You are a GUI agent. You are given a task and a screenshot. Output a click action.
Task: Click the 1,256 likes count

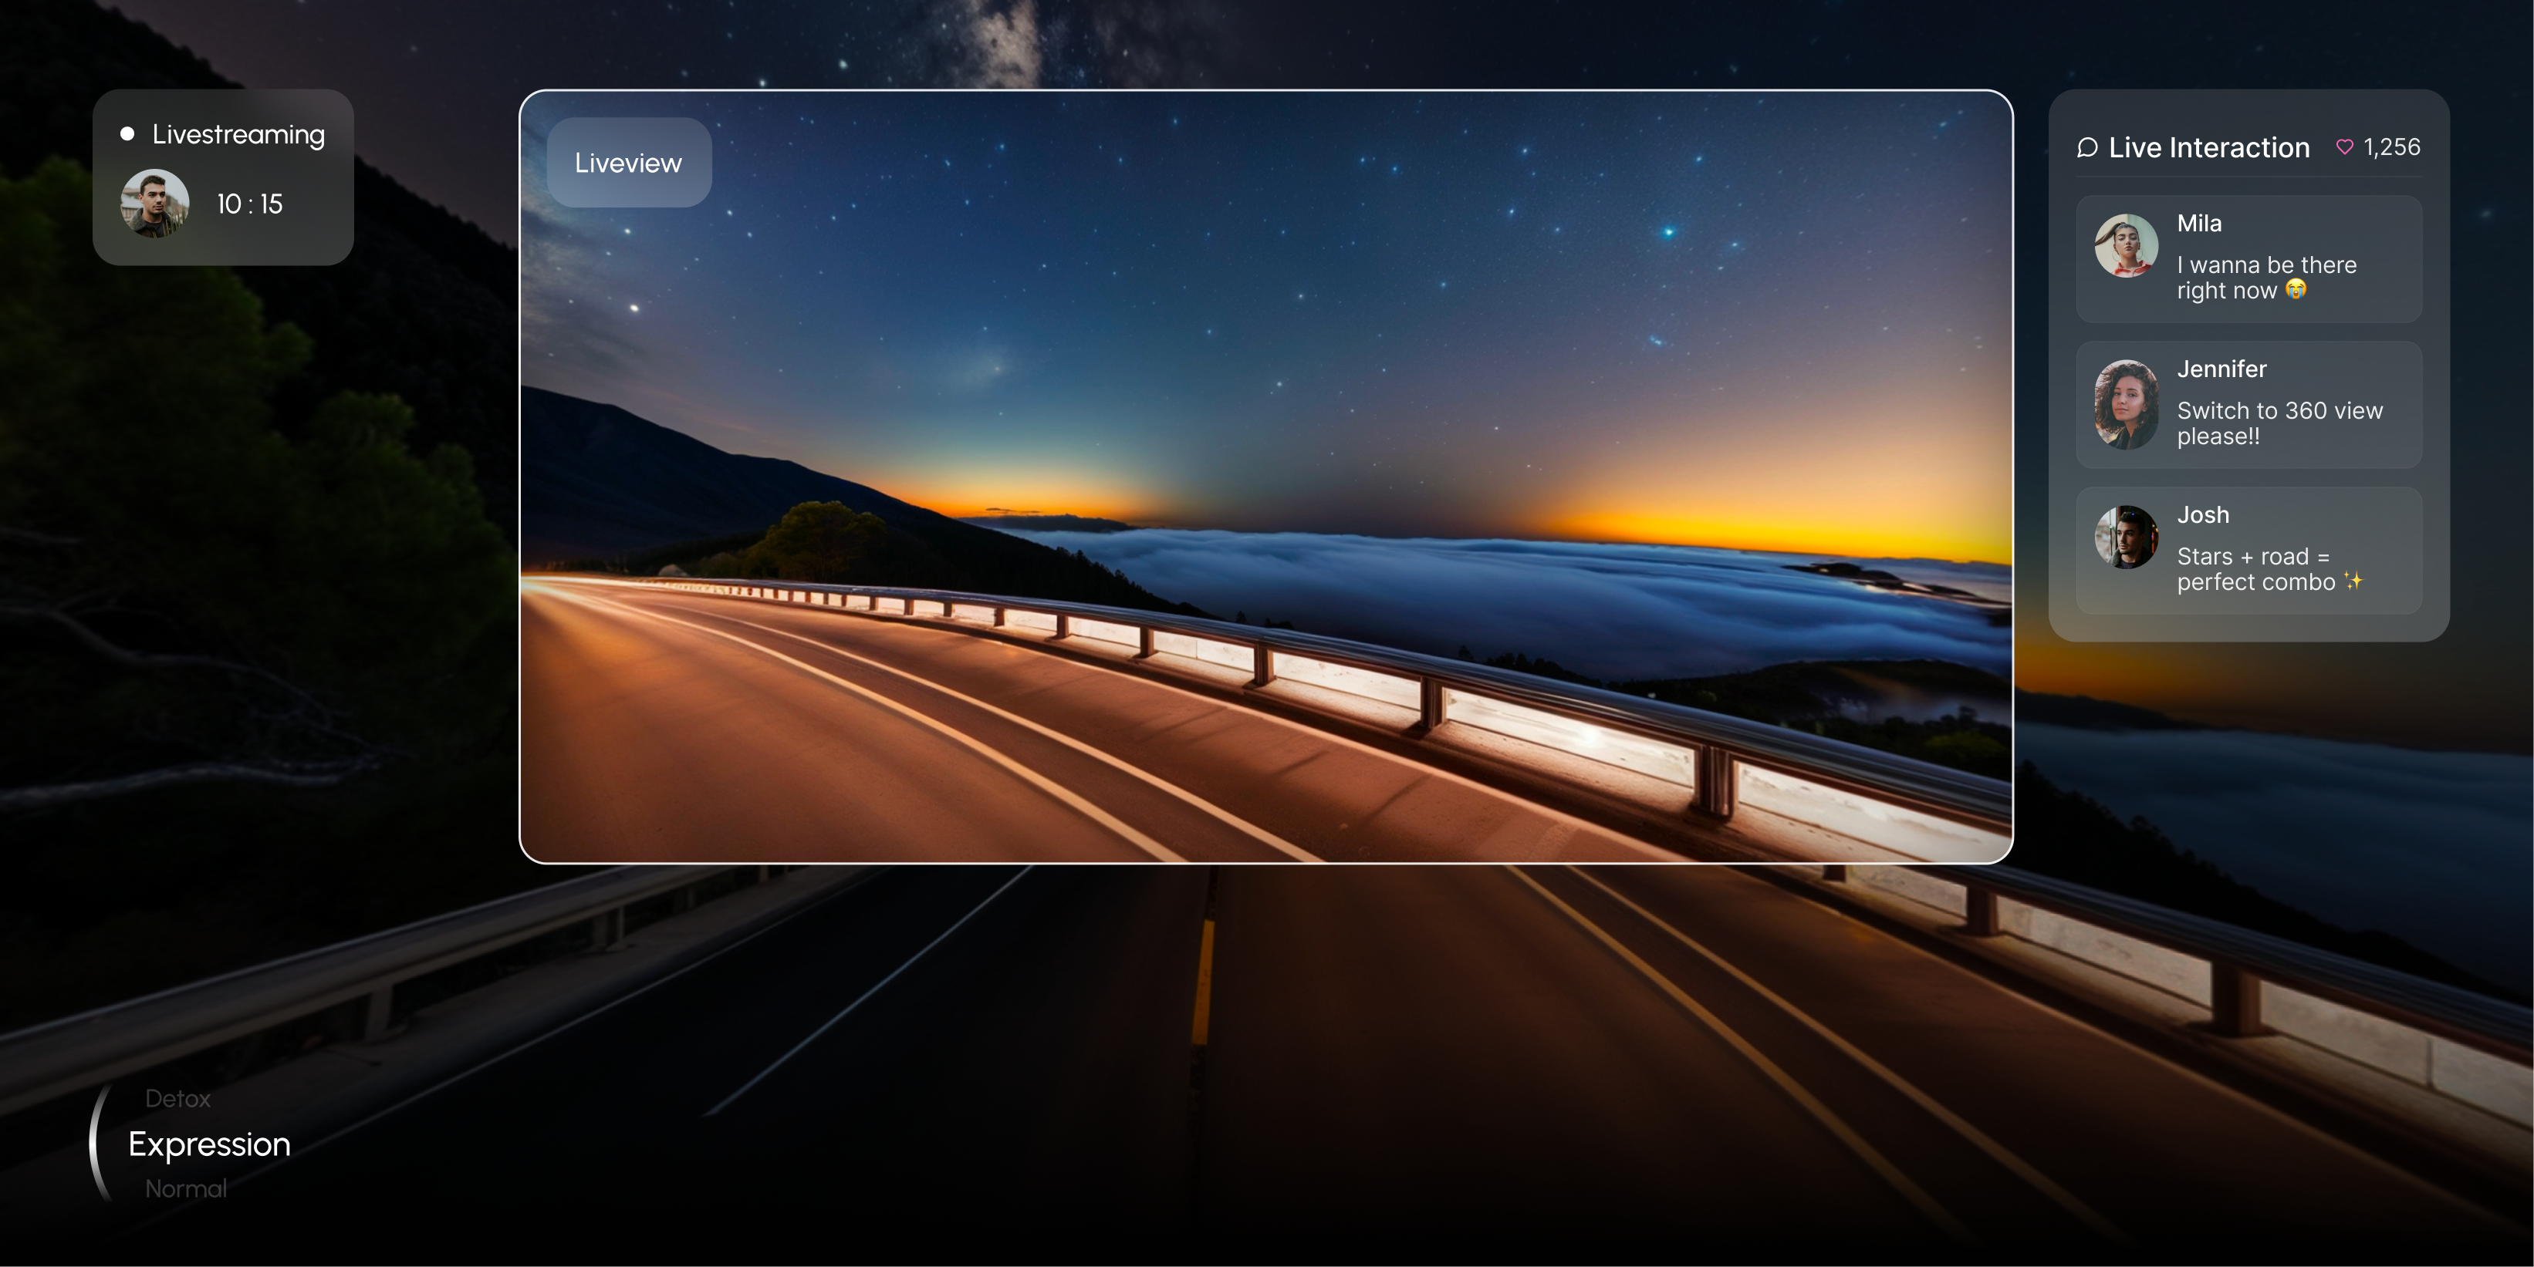2391,147
